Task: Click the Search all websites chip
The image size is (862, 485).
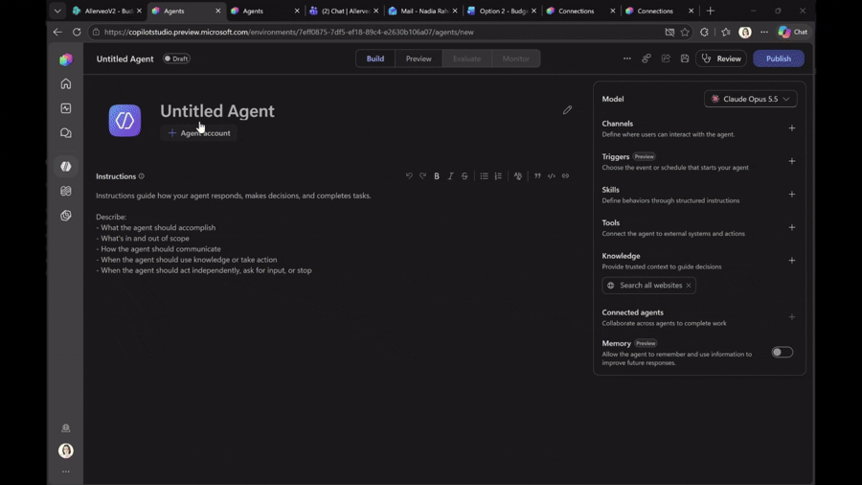Action: click(x=648, y=286)
